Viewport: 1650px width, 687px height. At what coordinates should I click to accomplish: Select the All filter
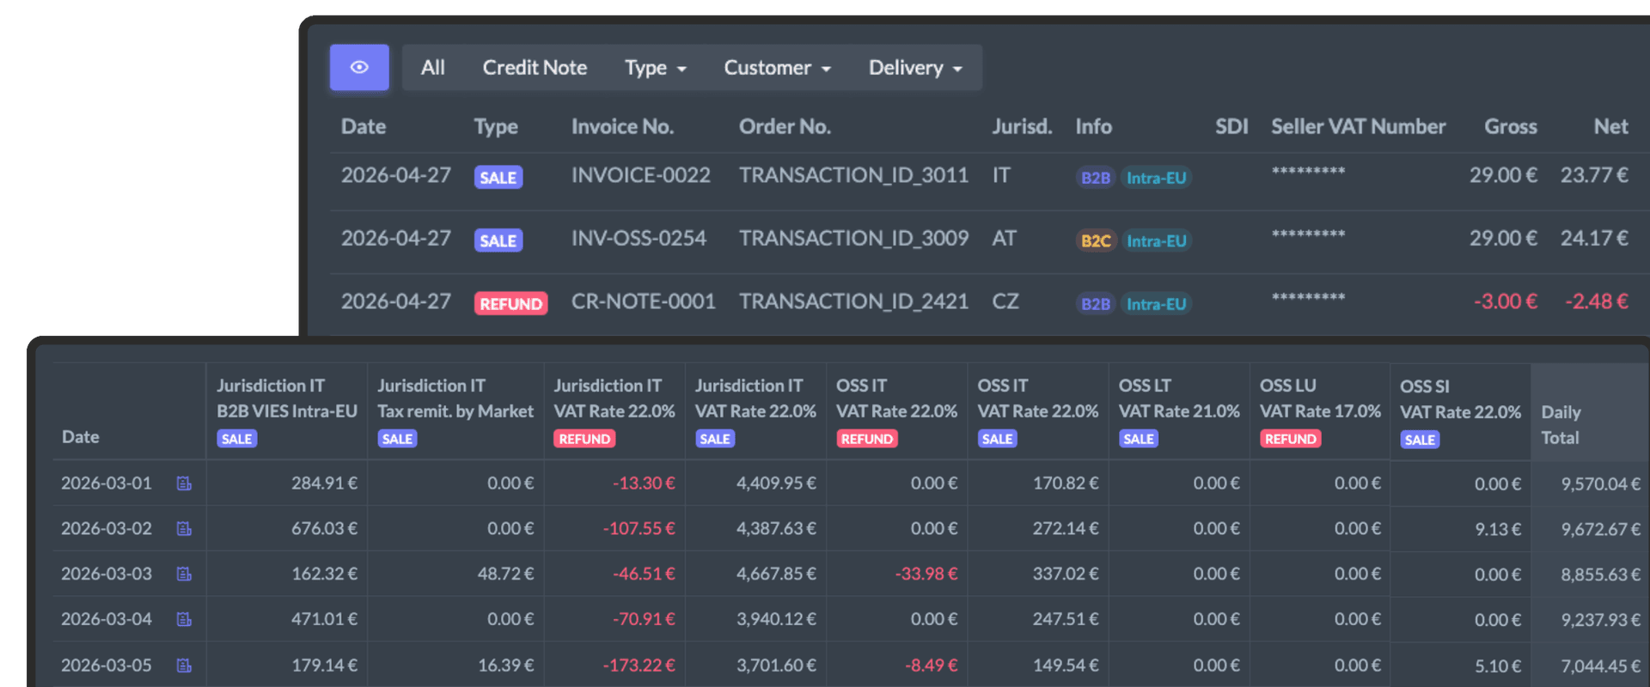433,68
